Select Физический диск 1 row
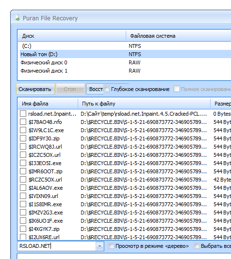 click(x=125, y=71)
